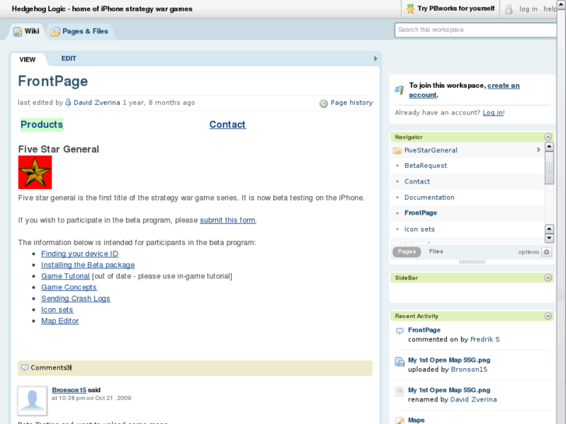Click the star icon beside Try PBworks
Screen dimensions: 566x424
pos(410,9)
